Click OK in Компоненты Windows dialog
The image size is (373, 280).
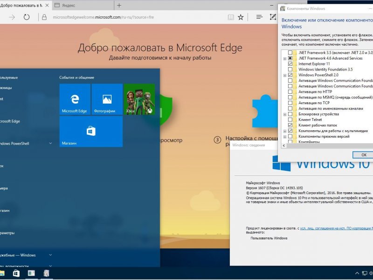tap(364, 155)
